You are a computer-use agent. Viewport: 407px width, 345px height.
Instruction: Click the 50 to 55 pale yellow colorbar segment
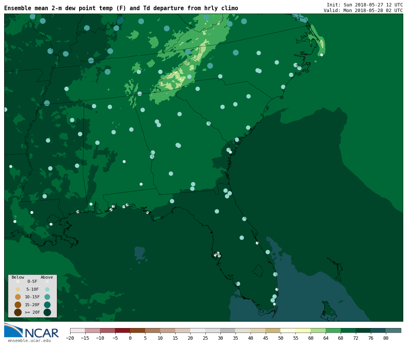[288, 330]
